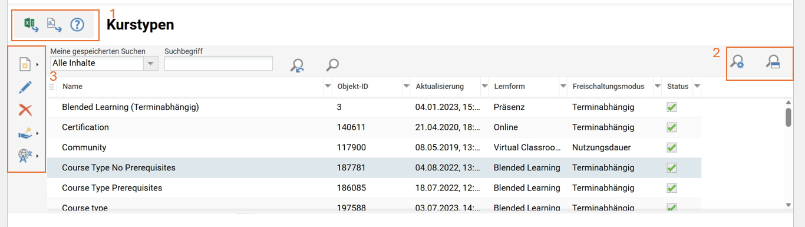Select Certification row name
Screen dimensions: 805x227
pyautogui.click(x=85, y=127)
